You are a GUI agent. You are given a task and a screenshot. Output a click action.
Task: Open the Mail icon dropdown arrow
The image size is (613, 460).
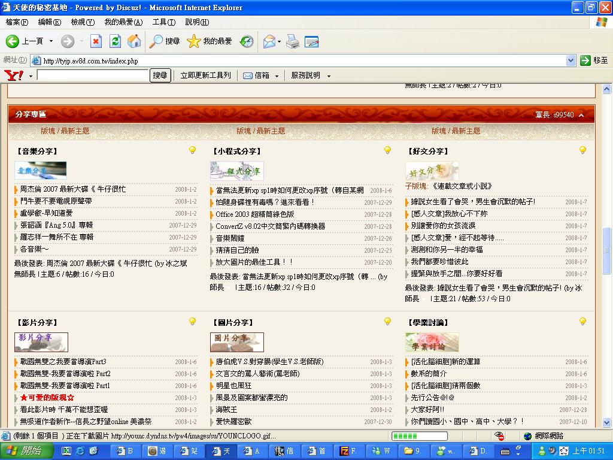[279, 41]
